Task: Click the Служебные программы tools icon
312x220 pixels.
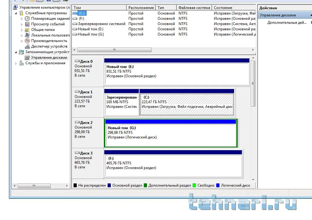Action: (21, 13)
